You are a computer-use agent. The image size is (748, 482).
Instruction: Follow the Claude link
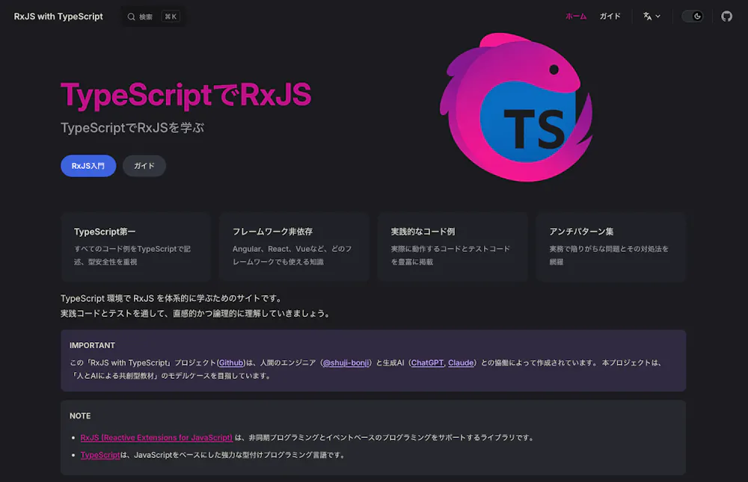(x=461, y=362)
